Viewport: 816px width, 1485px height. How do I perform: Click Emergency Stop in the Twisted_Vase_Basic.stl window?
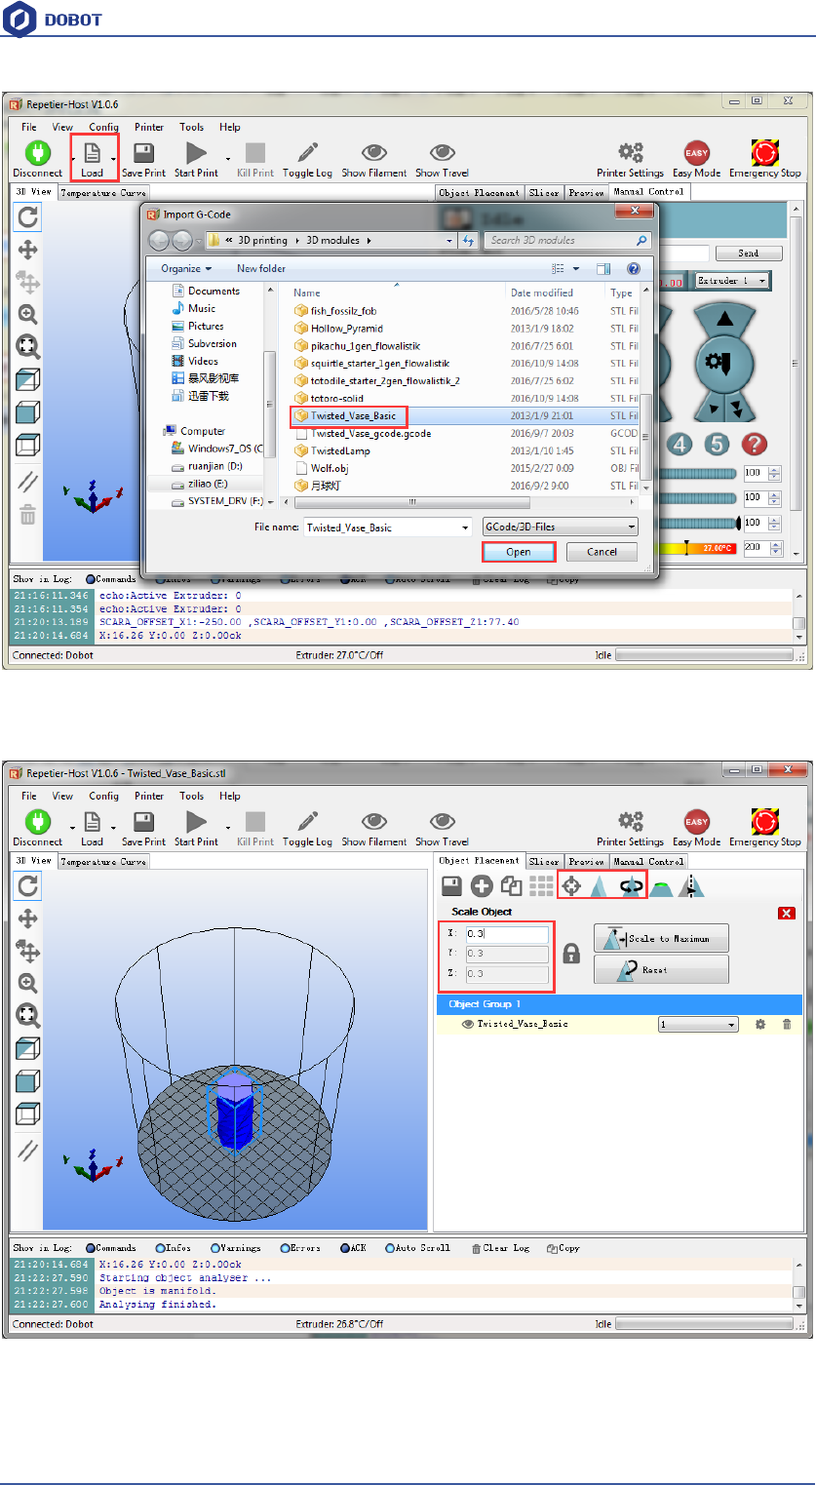[x=765, y=828]
